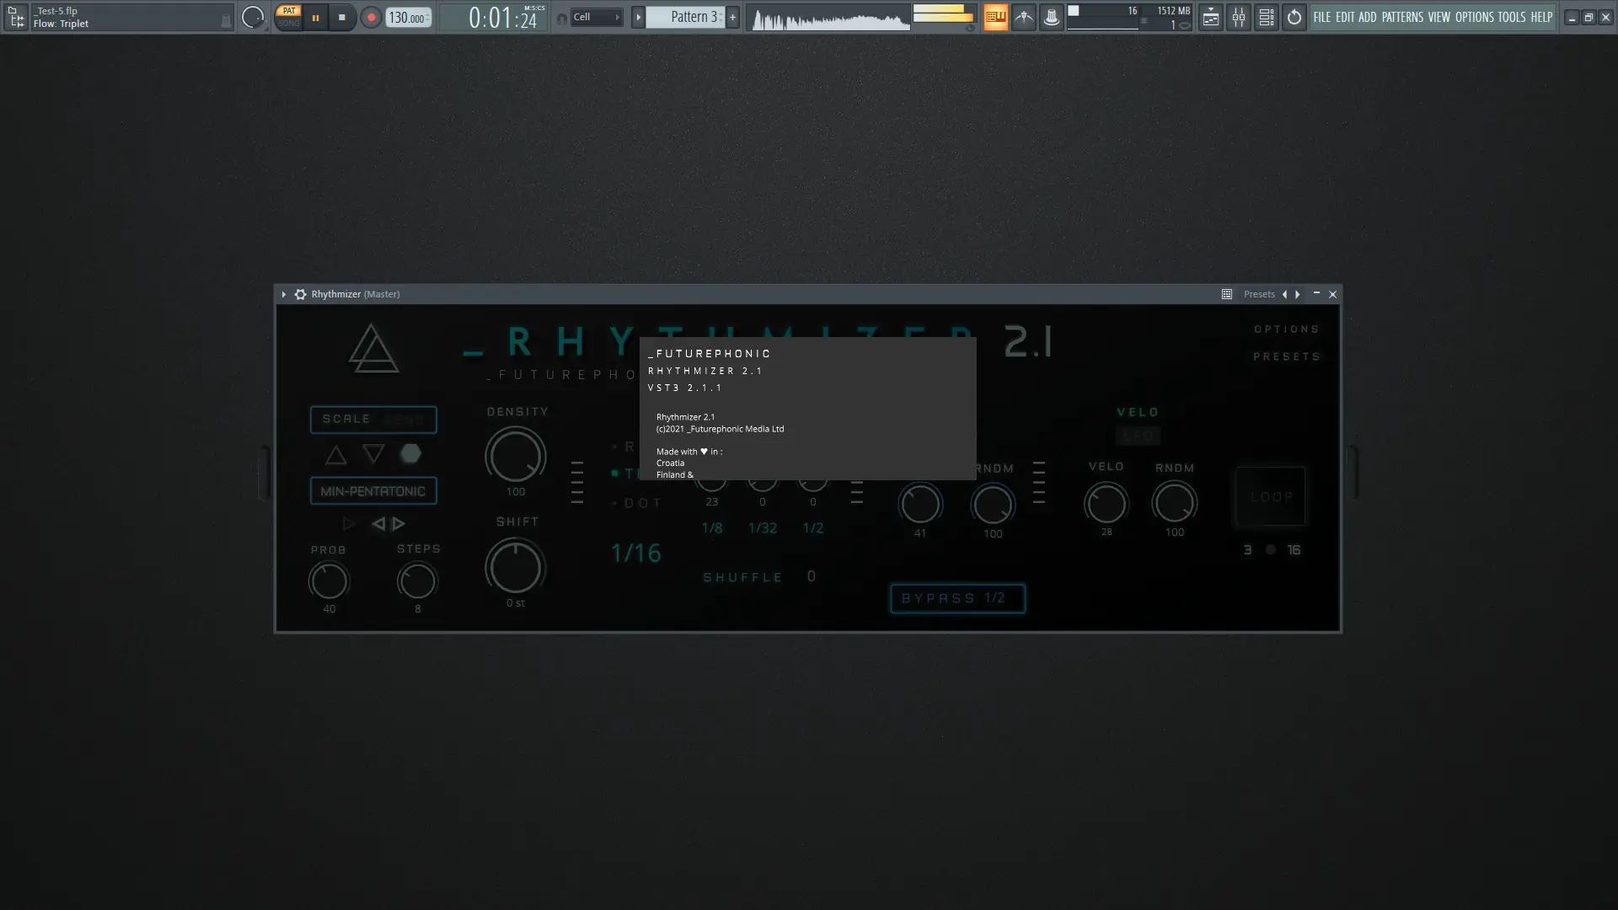Open the PATTERNS menu
The image size is (1618, 910).
(x=1401, y=17)
